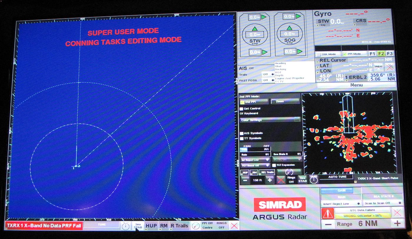Click AUTO TUNE button

pyautogui.click(x=337, y=177)
